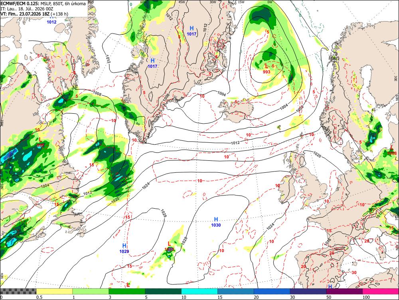Click the 'ECMWF/ECM 0.125' model title text
The image size is (399, 300).
pyautogui.click(x=20, y=4)
